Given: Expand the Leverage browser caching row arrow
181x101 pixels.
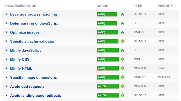Looking at the screenshot, I should (6, 14).
